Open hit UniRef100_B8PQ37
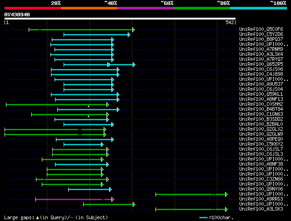This screenshot has height=221, width=291. click(261, 39)
